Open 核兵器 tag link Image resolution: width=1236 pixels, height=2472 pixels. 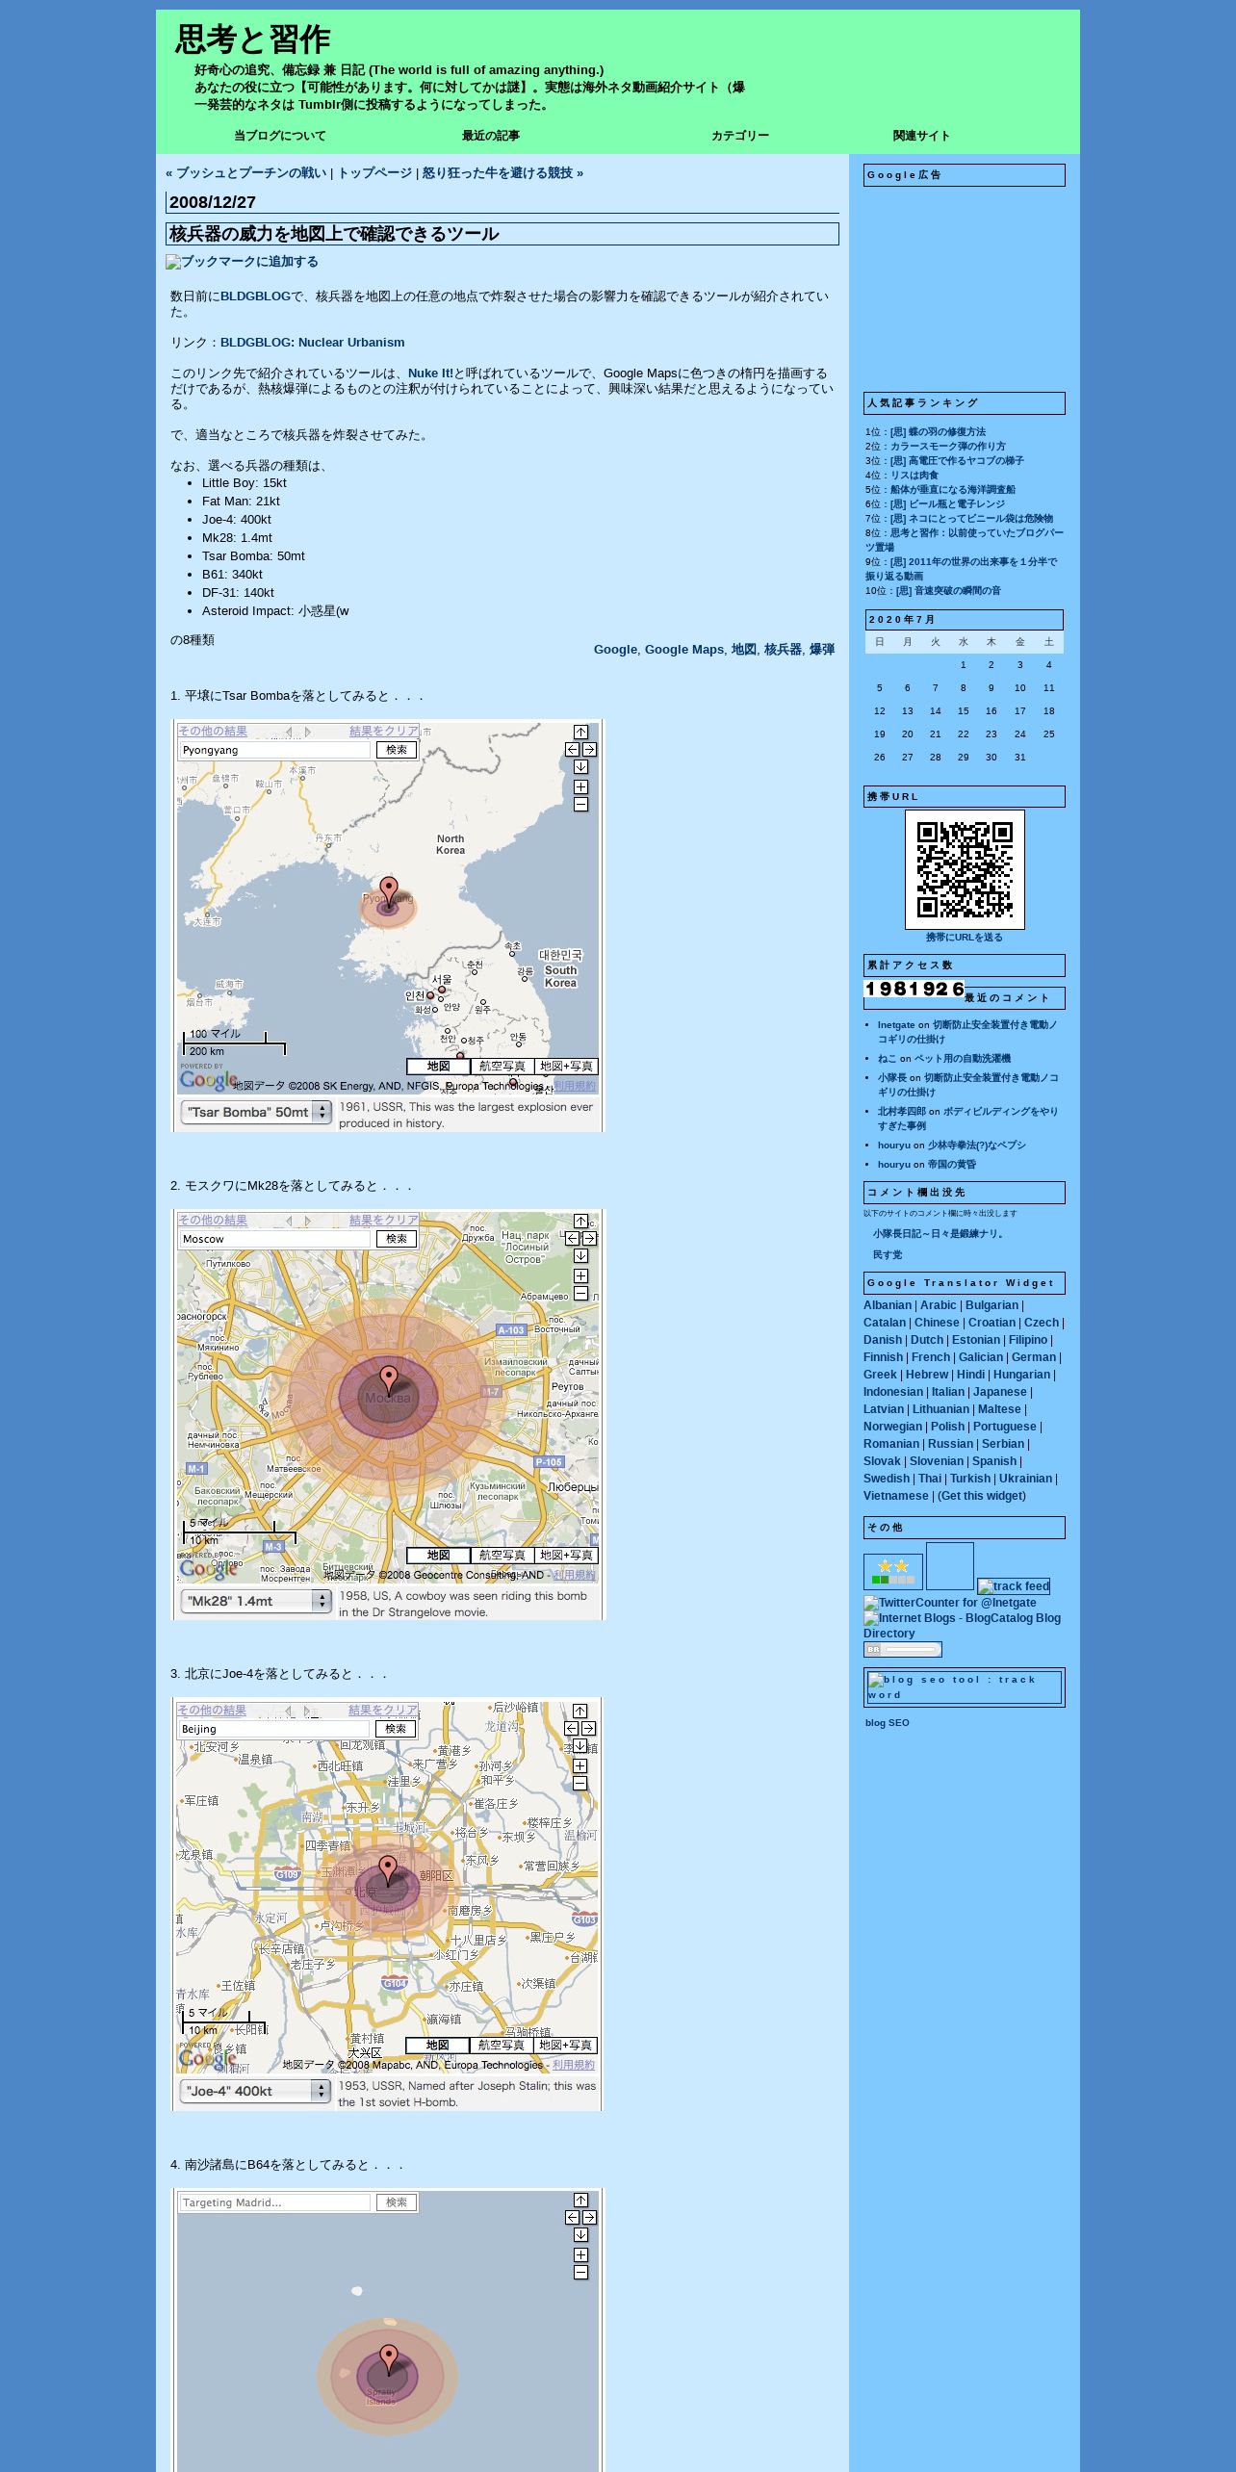click(x=783, y=650)
